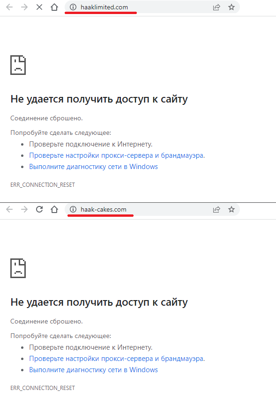Click 'Попробуйте сделать следующее' on haaklimited.com page
This screenshot has height=397, width=276.
[60, 132]
